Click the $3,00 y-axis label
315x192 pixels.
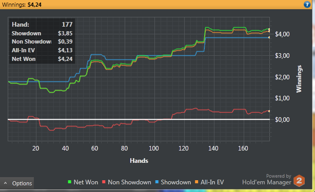pos(282,55)
